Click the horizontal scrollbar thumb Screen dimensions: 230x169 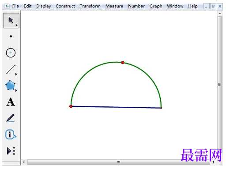(119, 162)
